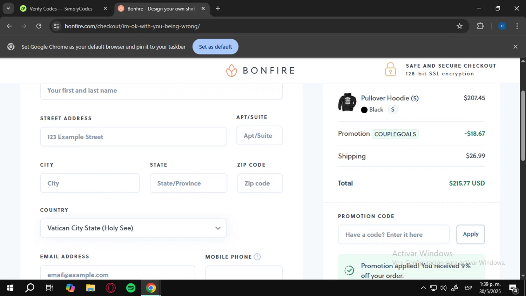This screenshot has width=526, height=296.
Task: Click the Set as default button
Action: pyautogui.click(x=215, y=47)
